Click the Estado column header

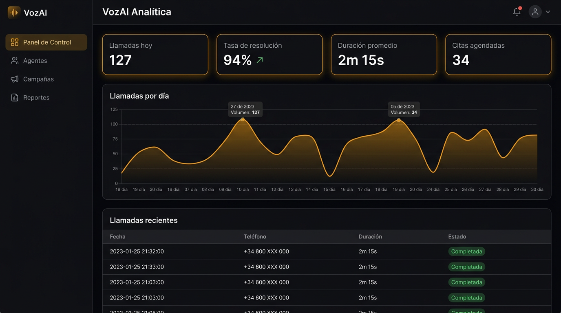click(x=457, y=237)
